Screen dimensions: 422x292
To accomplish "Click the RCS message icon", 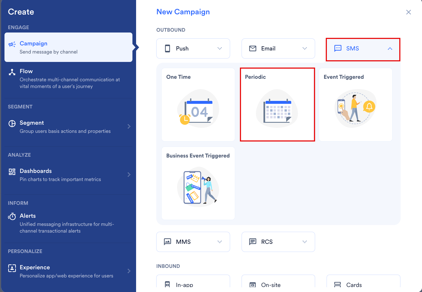I will pos(253,242).
